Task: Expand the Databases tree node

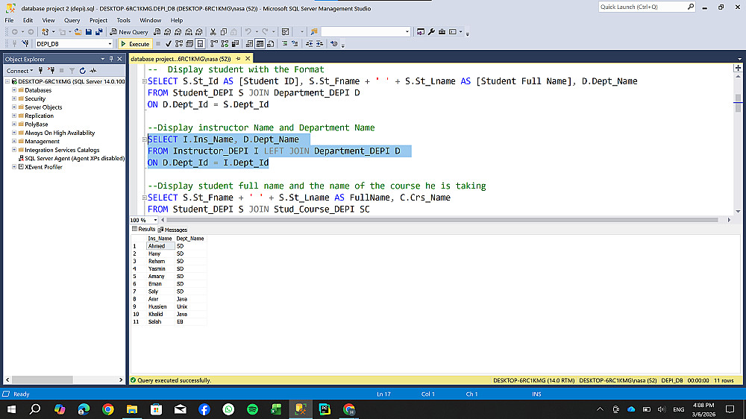Action: (x=13, y=90)
